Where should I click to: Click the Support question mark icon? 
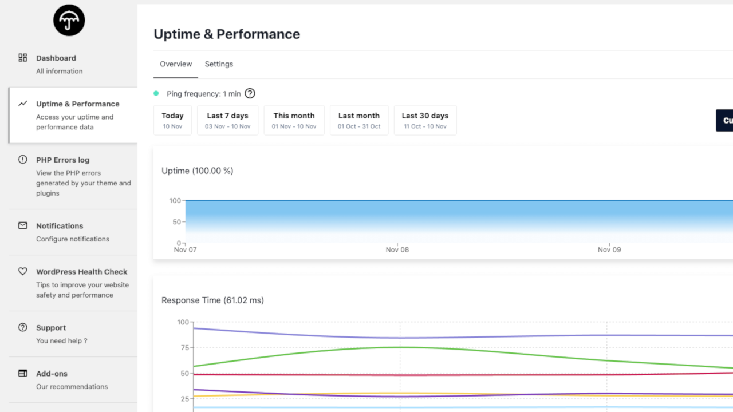[23, 327]
